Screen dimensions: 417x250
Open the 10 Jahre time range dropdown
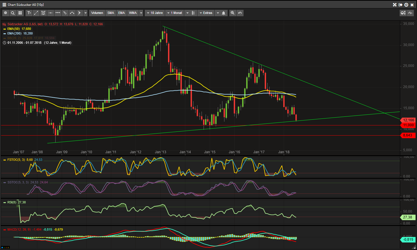point(154,13)
